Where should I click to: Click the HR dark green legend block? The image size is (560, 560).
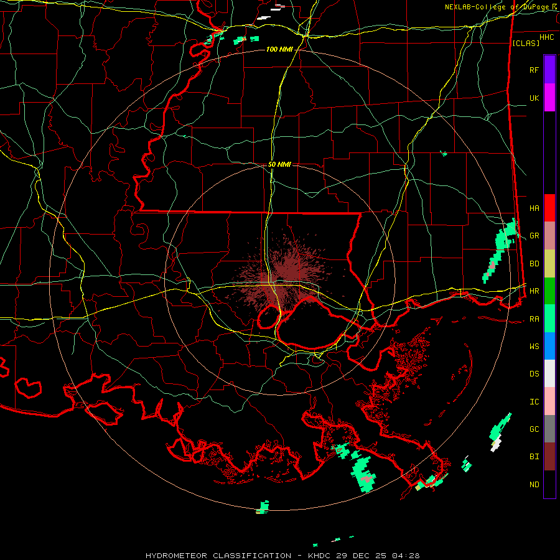point(549,291)
